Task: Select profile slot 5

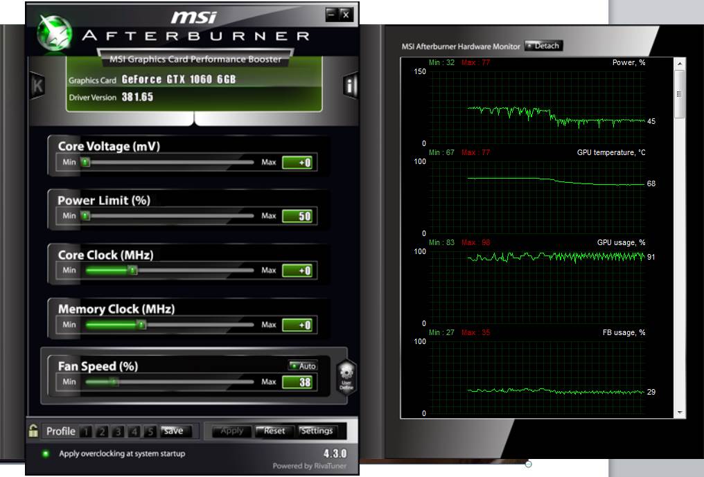Action: (150, 431)
